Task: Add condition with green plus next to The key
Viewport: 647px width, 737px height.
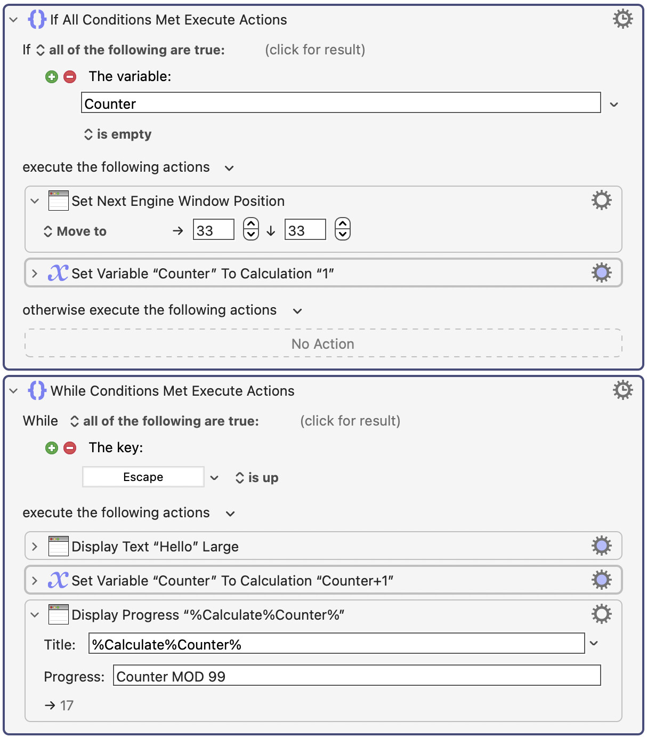Action: point(52,448)
